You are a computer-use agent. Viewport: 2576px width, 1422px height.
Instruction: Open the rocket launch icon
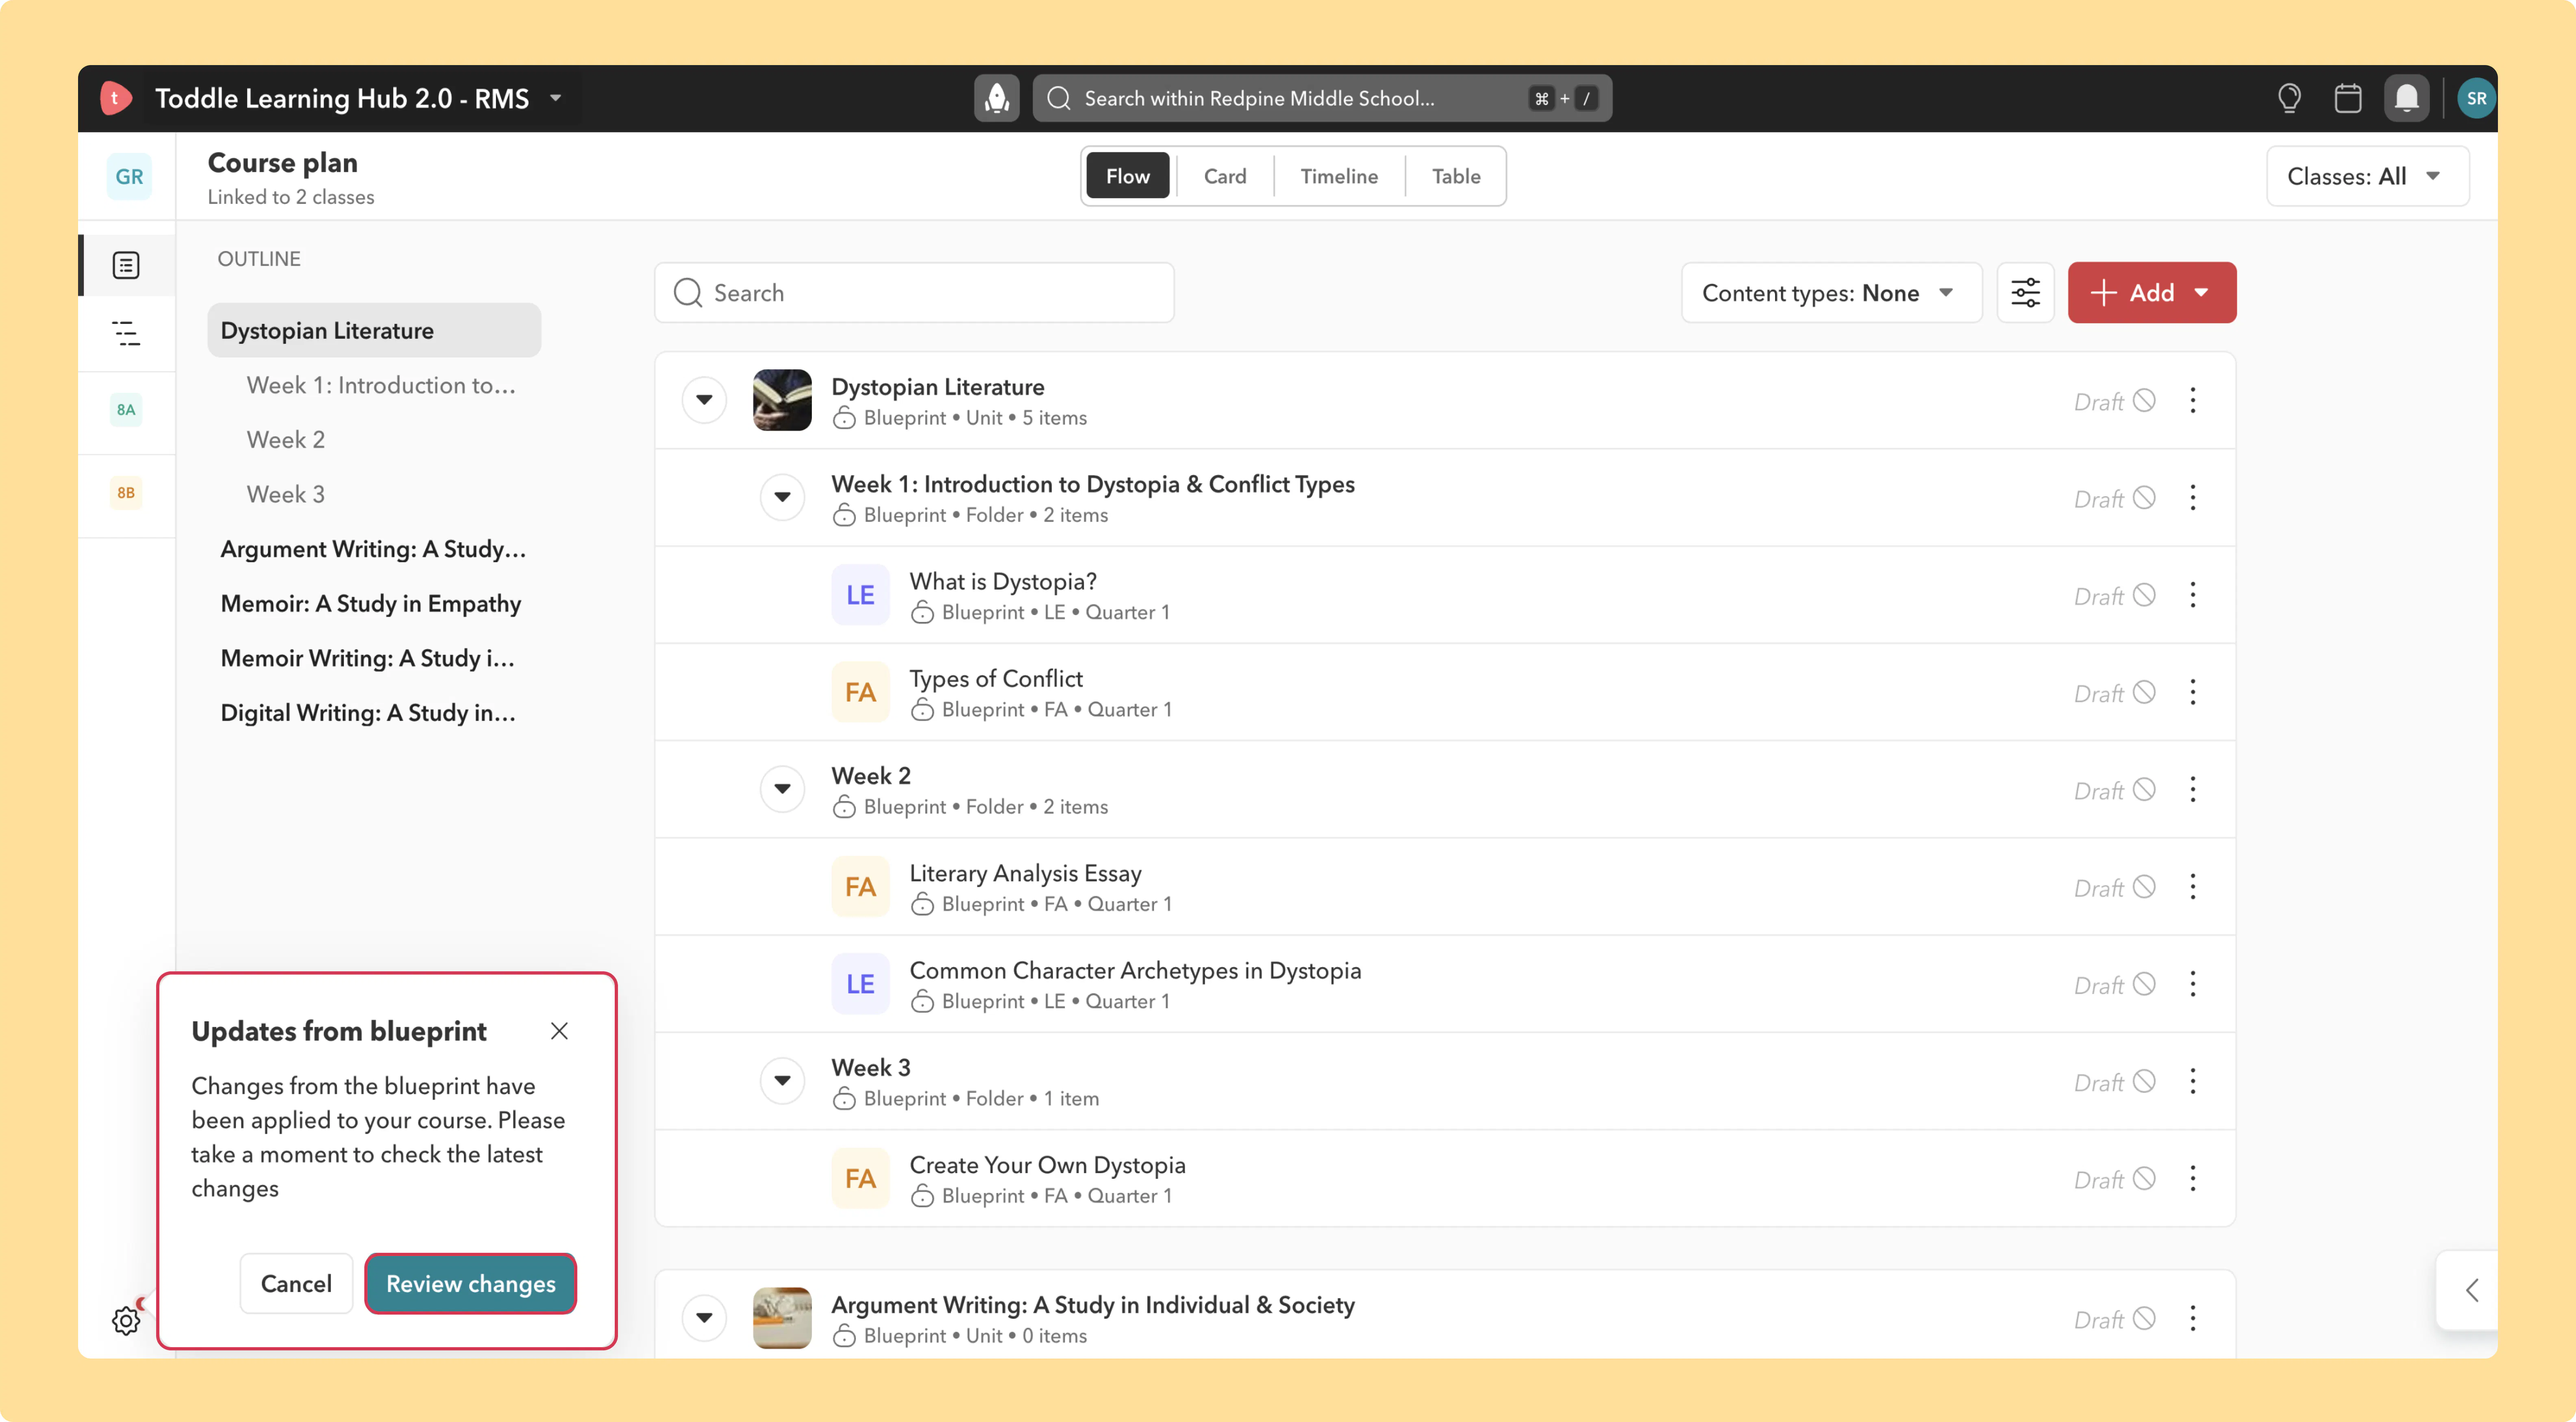point(996,98)
